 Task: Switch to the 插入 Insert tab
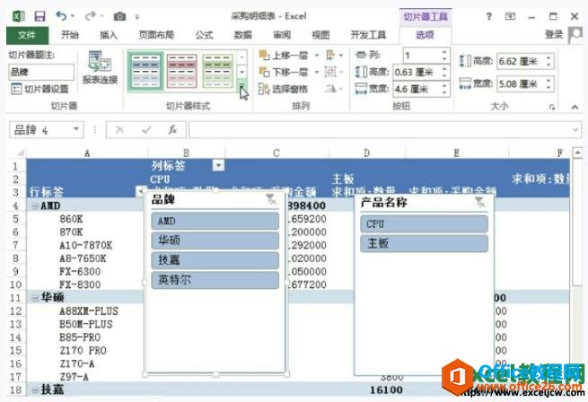click(x=109, y=35)
